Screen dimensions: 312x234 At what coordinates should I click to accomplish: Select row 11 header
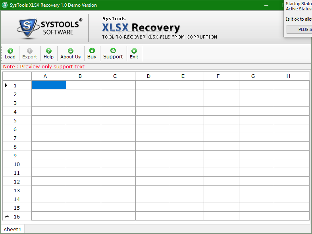click(x=17, y=172)
